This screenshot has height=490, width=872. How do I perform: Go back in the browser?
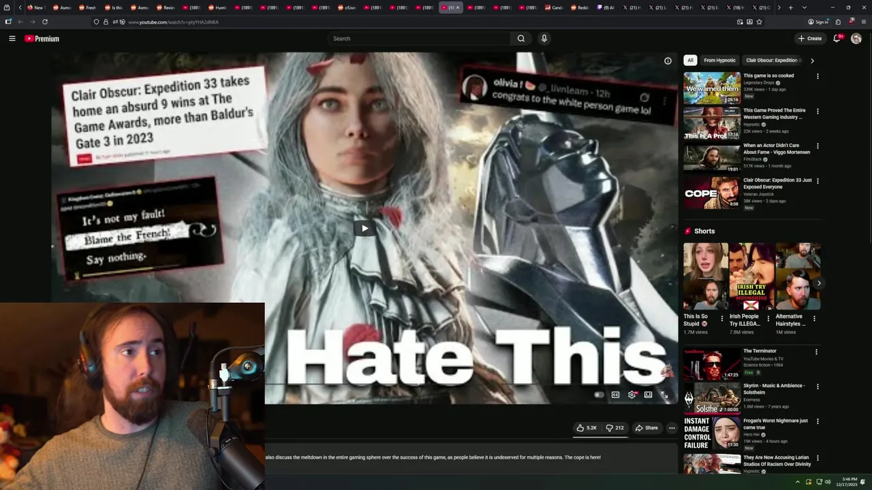coord(20,22)
